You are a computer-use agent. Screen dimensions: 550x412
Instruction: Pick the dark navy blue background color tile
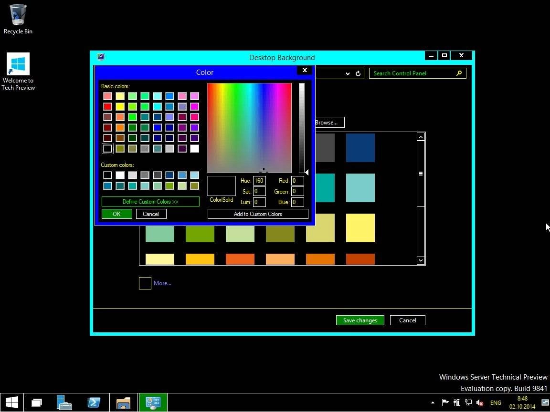(x=360, y=148)
